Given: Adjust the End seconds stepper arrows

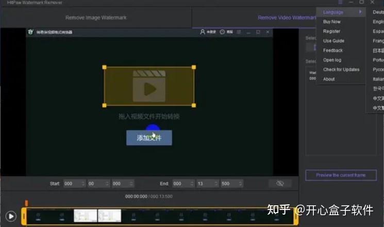Looking at the screenshot, I should click(216, 184).
